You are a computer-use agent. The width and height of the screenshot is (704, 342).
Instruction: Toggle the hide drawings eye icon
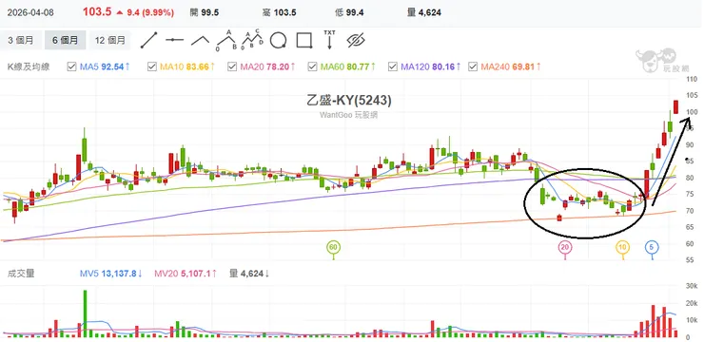355,40
